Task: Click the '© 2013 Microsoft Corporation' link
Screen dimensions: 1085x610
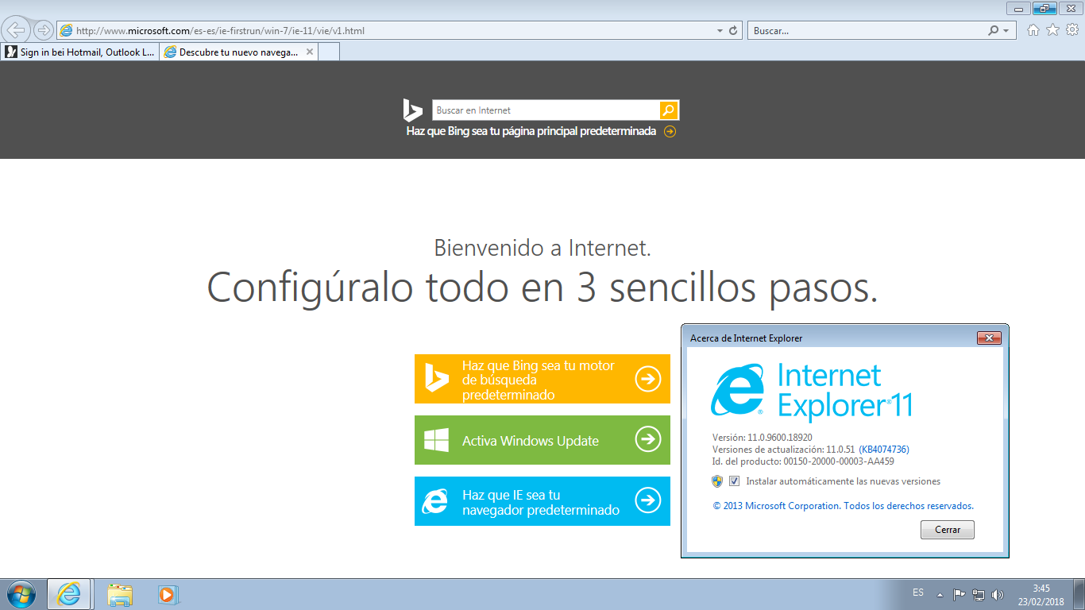Action: pyautogui.click(x=843, y=506)
